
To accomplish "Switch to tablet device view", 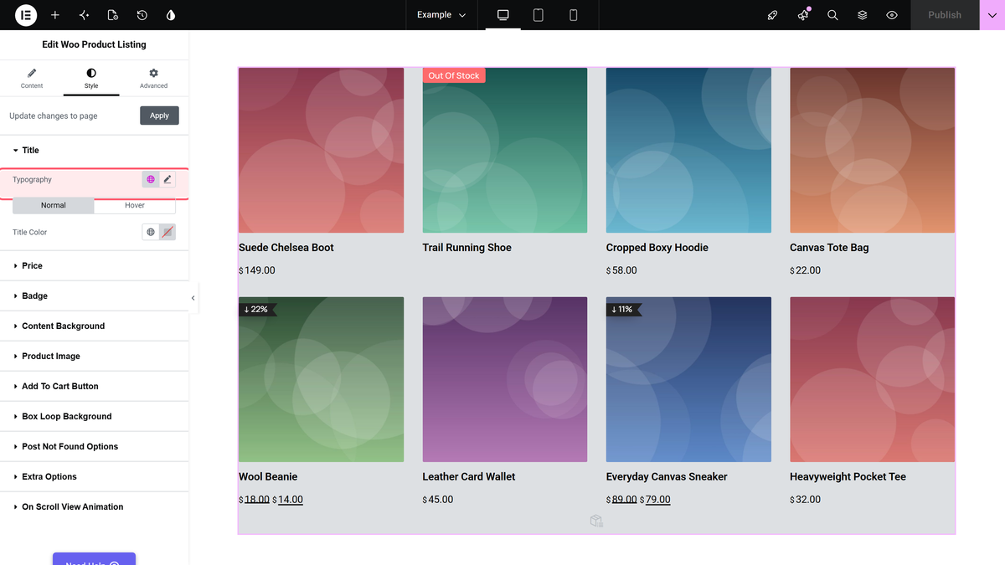I will pos(539,15).
